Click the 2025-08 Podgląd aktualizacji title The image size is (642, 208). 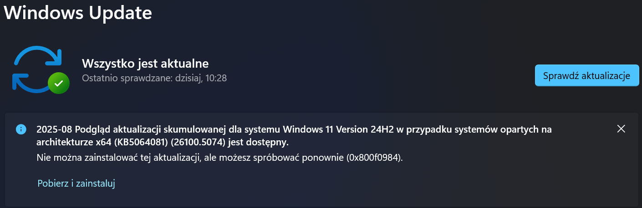coord(91,129)
